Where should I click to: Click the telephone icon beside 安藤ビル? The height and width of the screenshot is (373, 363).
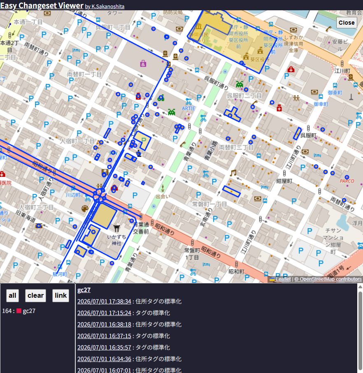coord(329,29)
